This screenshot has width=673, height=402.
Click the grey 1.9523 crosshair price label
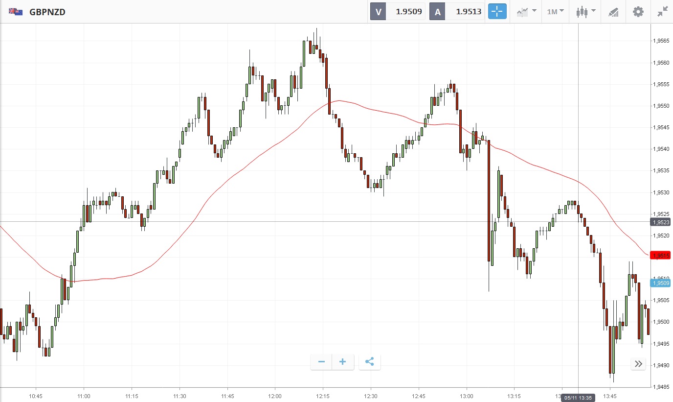(x=661, y=222)
